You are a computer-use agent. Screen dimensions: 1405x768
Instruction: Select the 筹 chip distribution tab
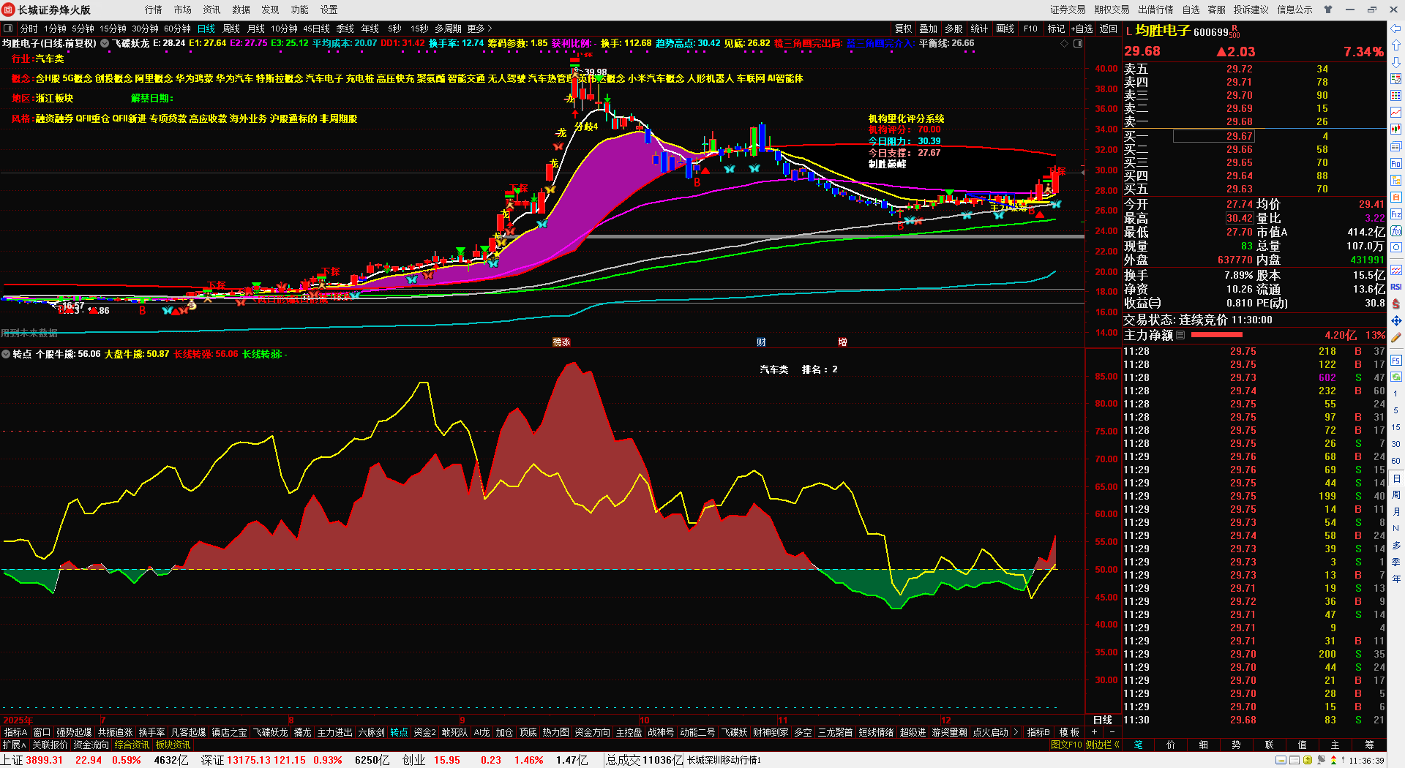pos(1369,745)
